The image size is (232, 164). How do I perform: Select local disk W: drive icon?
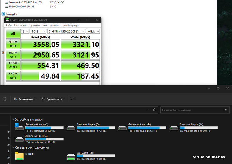click(174, 128)
